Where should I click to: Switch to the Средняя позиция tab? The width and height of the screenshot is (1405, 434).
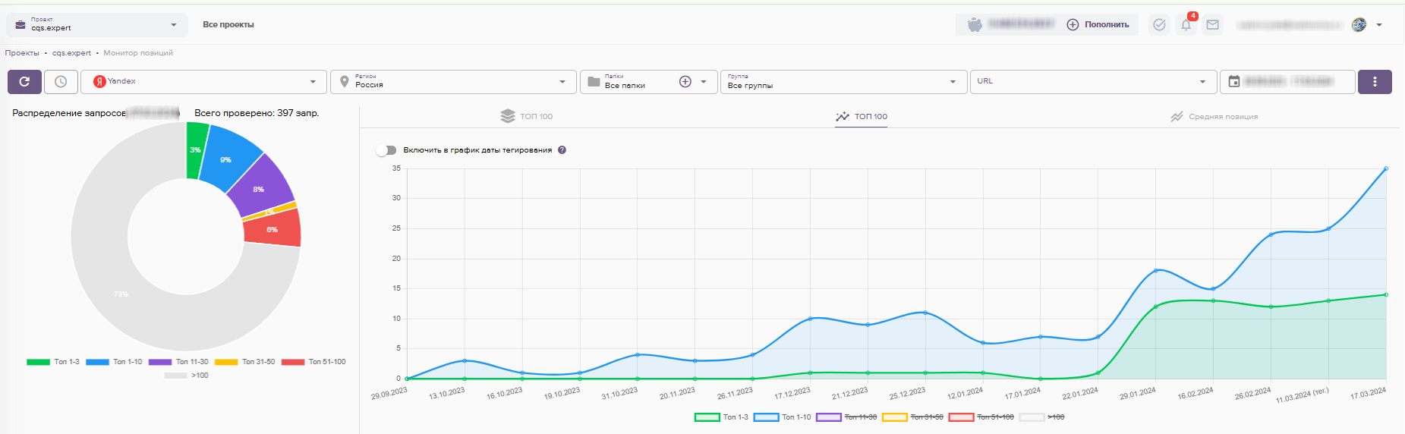click(1214, 117)
